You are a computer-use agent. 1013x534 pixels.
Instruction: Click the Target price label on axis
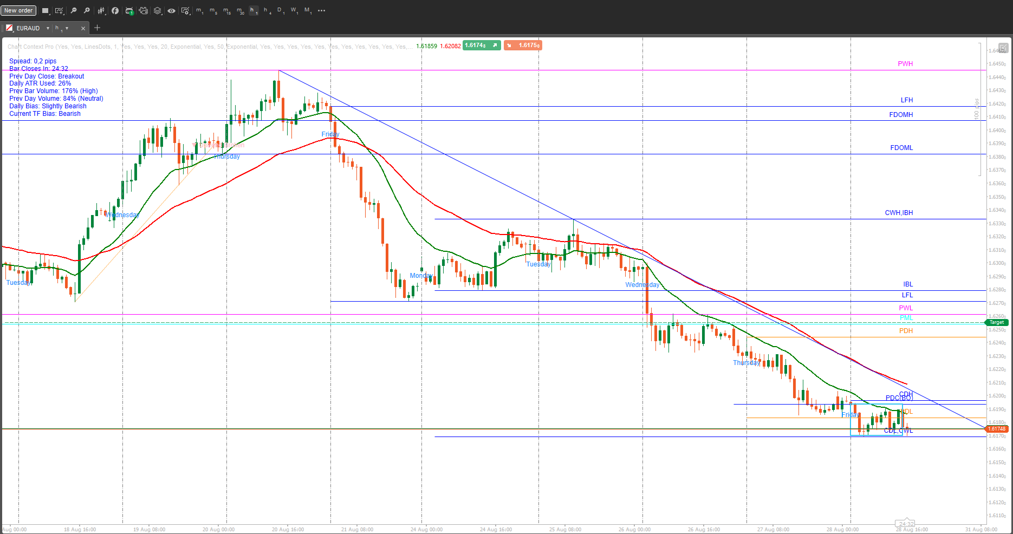tap(997, 322)
